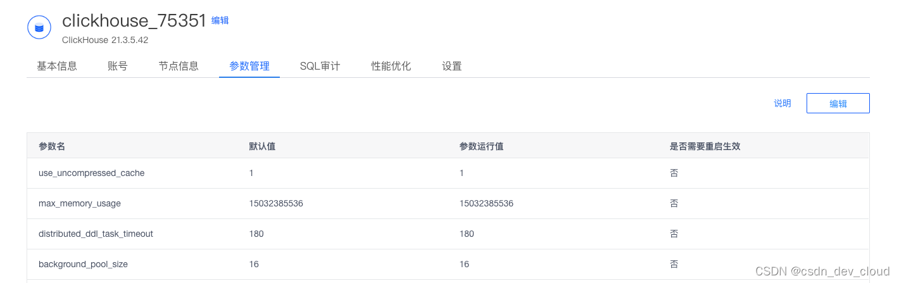Click the 参数名 column header
This screenshot has width=899, height=283.
tap(52, 146)
